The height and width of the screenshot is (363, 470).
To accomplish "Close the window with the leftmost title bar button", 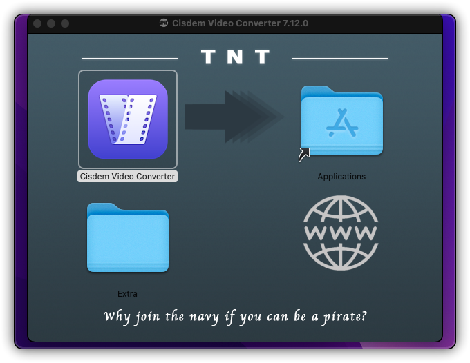I will [37, 23].
